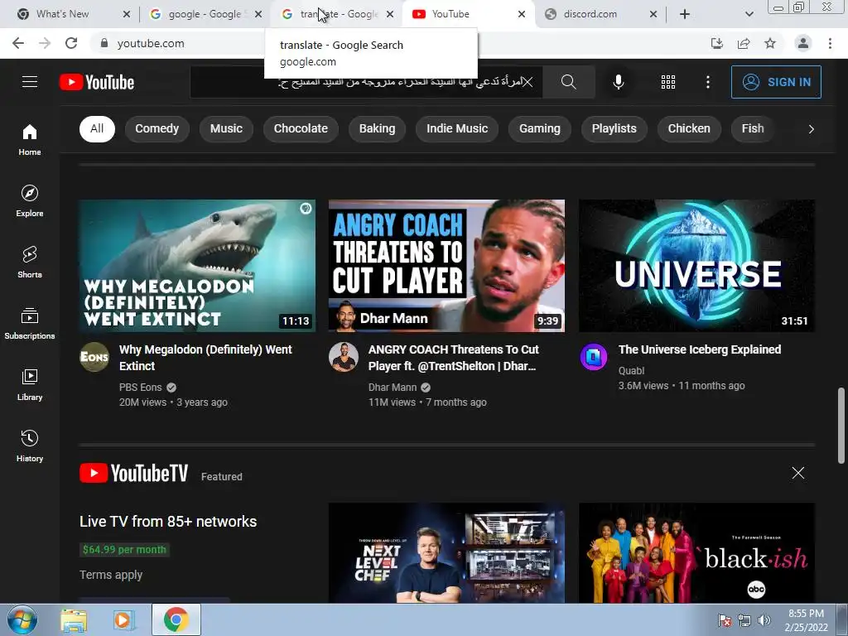Click the YouTubeTV logo
This screenshot has height=636, width=848.
pyautogui.click(x=133, y=473)
